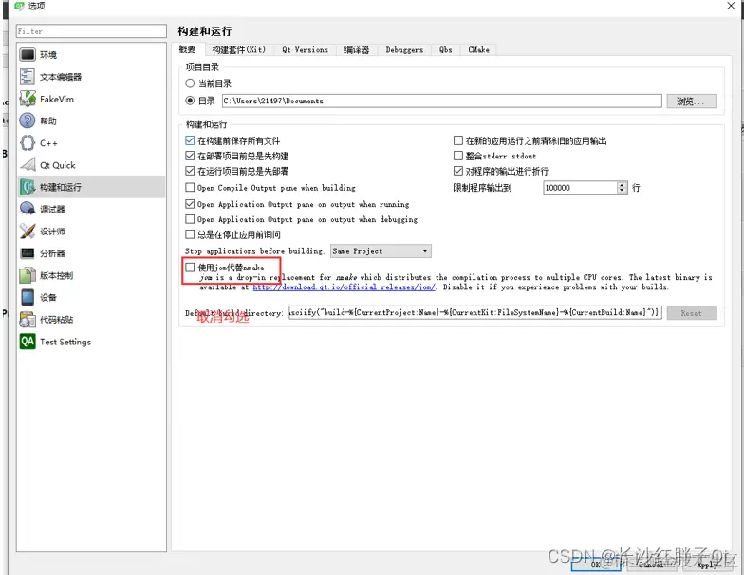Open the C++ braces icon
The width and height of the screenshot is (744, 575).
28,142
